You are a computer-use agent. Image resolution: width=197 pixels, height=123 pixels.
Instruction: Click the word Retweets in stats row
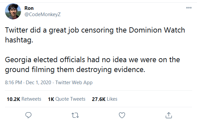pos(31,99)
